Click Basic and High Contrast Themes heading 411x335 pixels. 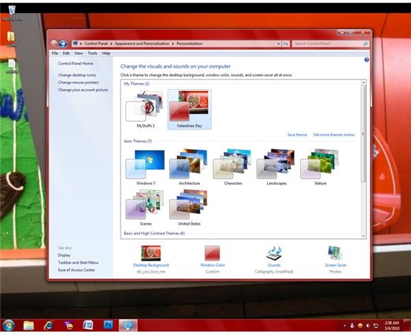click(x=154, y=234)
